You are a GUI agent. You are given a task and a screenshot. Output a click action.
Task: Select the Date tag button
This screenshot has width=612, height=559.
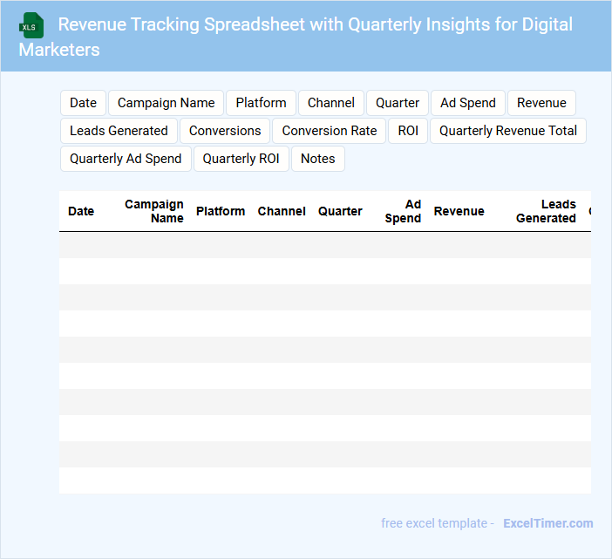pyautogui.click(x=83, y=103)
